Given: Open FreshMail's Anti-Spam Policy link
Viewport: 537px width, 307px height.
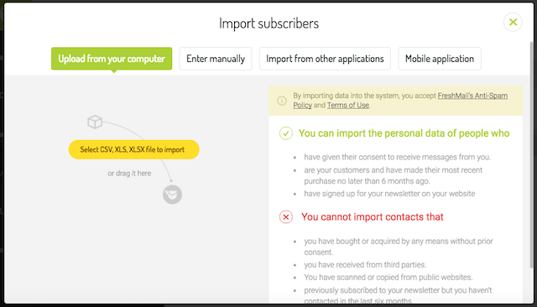Looking at the screenshot, I should point(400,101).
